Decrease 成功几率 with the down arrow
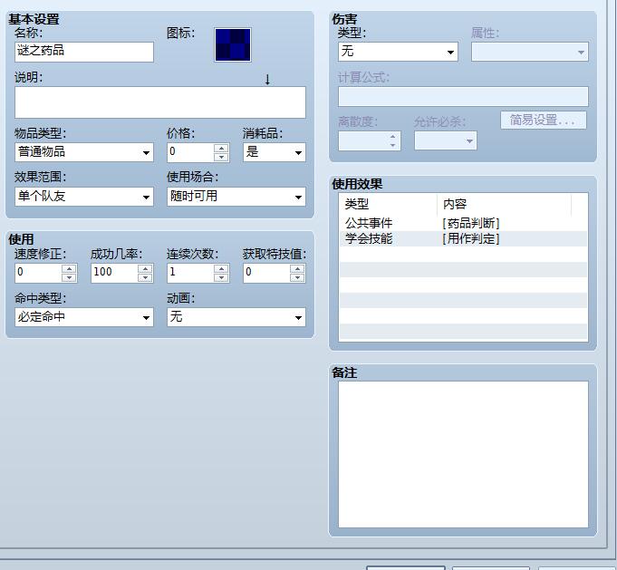Image resolution: width=617 pixels, height=570 pixels. 145,277
